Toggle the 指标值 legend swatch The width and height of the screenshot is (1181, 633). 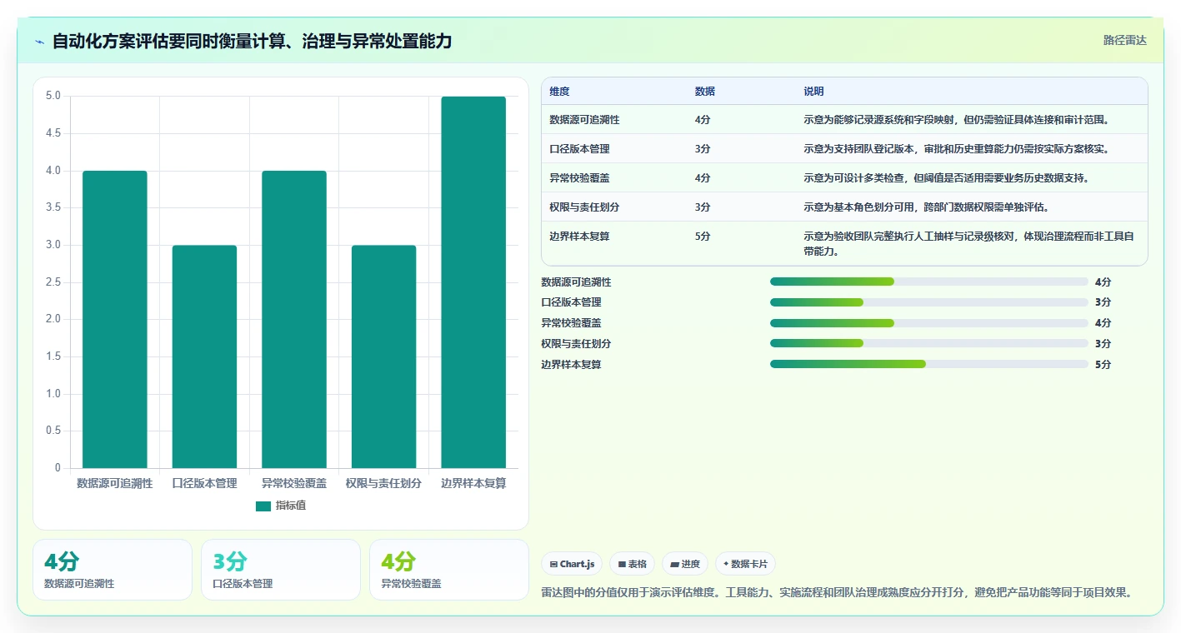click(x=263, y=506)
